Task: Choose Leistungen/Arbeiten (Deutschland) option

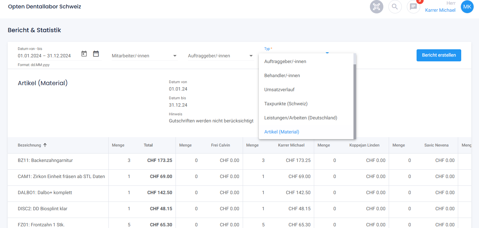Action: (x=300, y=118)
